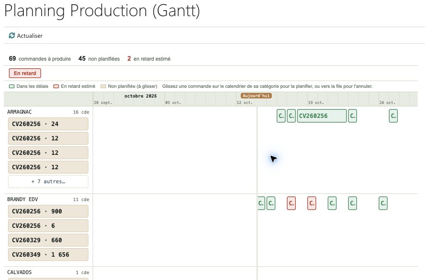Click the beige Non planifiée legend swatch
Viewport: 425px width, 280px height.
click(x=103, y=86)
